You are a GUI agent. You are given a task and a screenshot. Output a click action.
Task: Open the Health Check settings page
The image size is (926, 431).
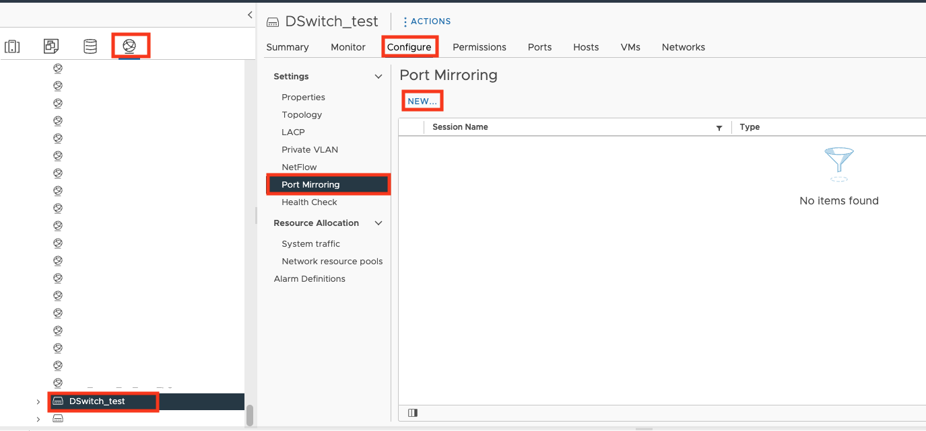tap(309, 202)
